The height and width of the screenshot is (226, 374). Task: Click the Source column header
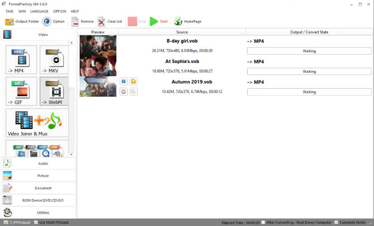click(182, 32)
